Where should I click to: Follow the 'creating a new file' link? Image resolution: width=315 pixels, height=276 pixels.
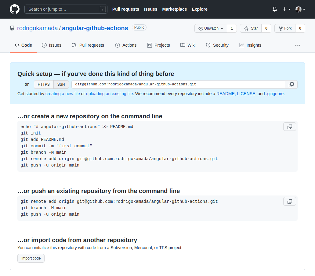point(63,94)
